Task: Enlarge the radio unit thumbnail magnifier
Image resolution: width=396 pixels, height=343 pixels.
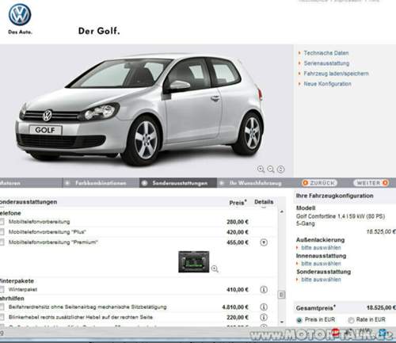Action: pyautogui.click(x=215, y=269)
